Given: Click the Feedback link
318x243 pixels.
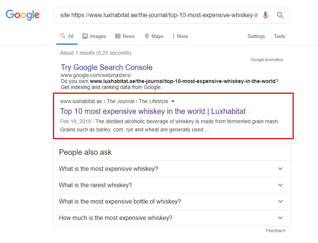Looking at the screenshot, I should 276,231.
